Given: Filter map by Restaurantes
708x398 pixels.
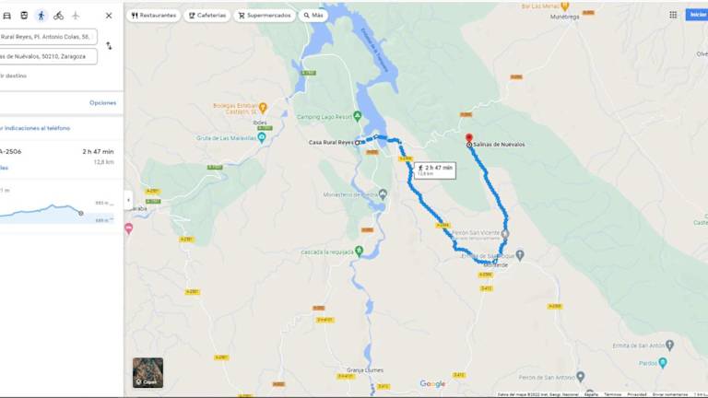Looking at the screenshot, I should (x=154, y=16).
